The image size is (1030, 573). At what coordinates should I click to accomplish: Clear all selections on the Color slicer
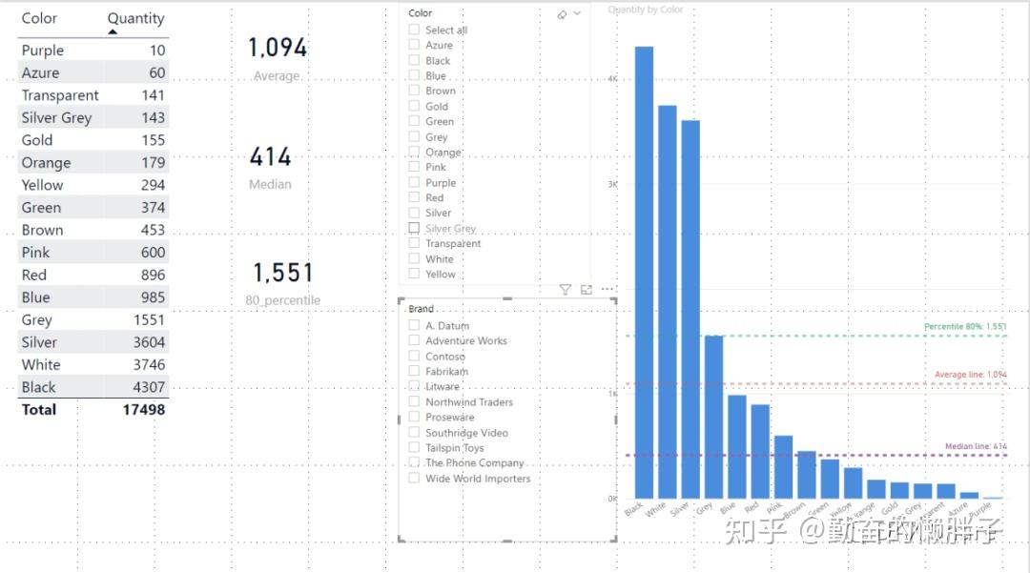click(x=564, y=12)
